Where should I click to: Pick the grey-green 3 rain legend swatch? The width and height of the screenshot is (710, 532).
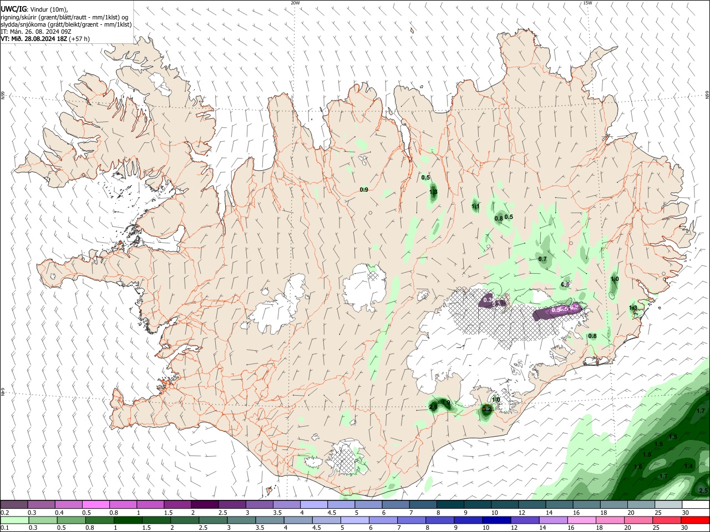point(241,520)
